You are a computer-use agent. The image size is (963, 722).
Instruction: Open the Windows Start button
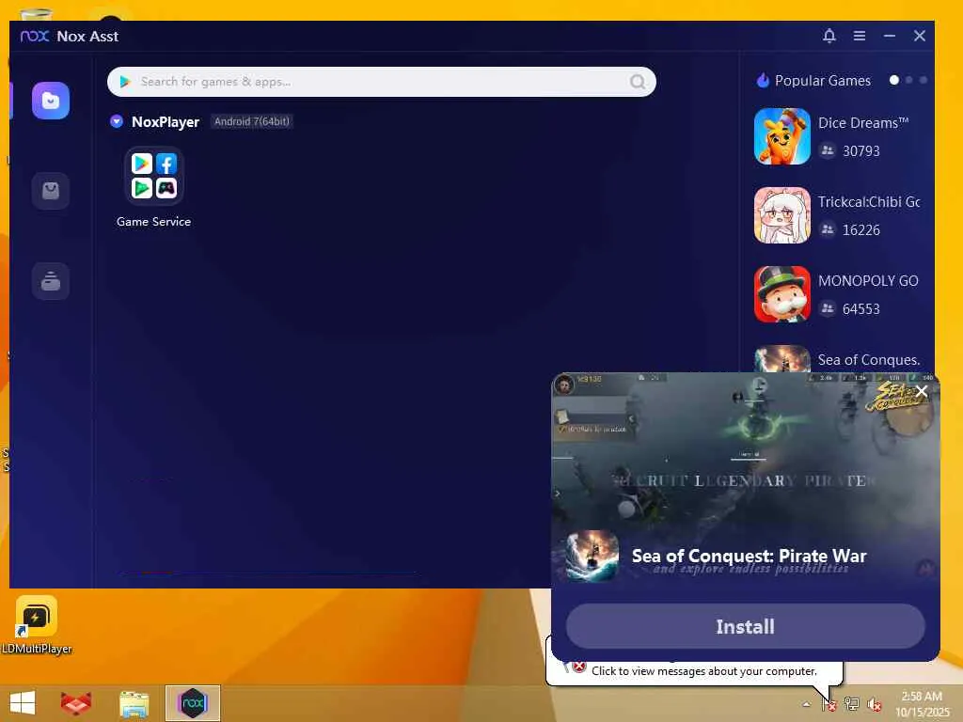[23, 703]
